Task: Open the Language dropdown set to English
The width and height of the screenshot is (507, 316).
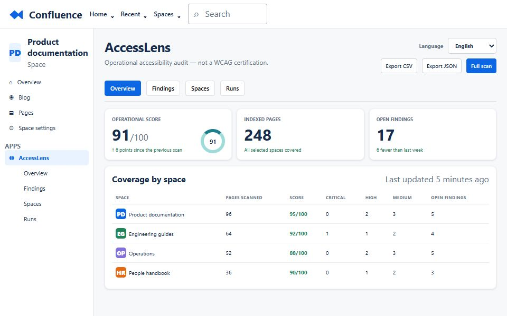Action: [472, 46]
